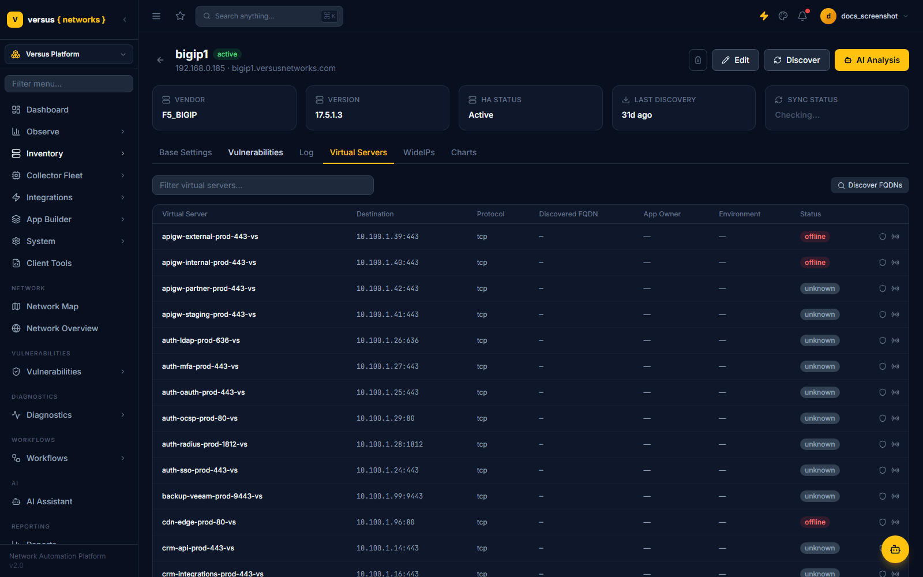Viewport: 923px width, 577px height.
Task: Click broadcast icon for apigw-external-prod-443-vs
Action: pyautogui.click(x=895, y=237)
